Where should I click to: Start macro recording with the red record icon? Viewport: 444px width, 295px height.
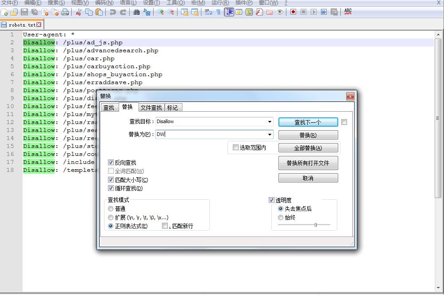tap(294, 12)
